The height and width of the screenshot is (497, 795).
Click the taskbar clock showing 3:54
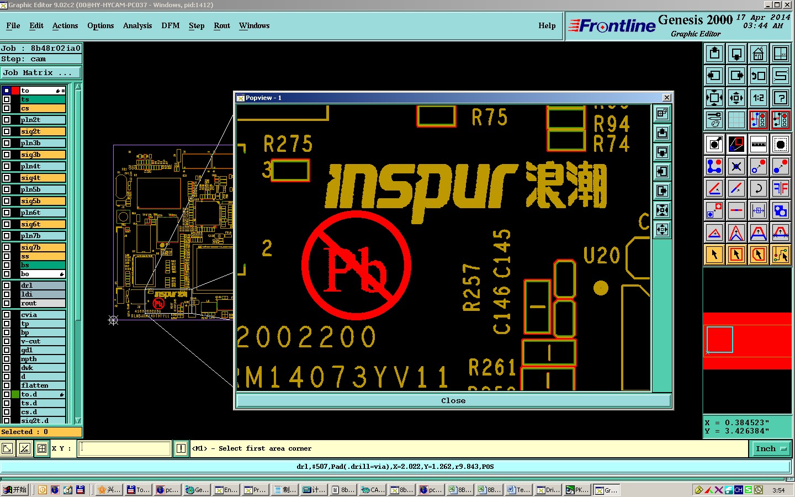point(778,490)
